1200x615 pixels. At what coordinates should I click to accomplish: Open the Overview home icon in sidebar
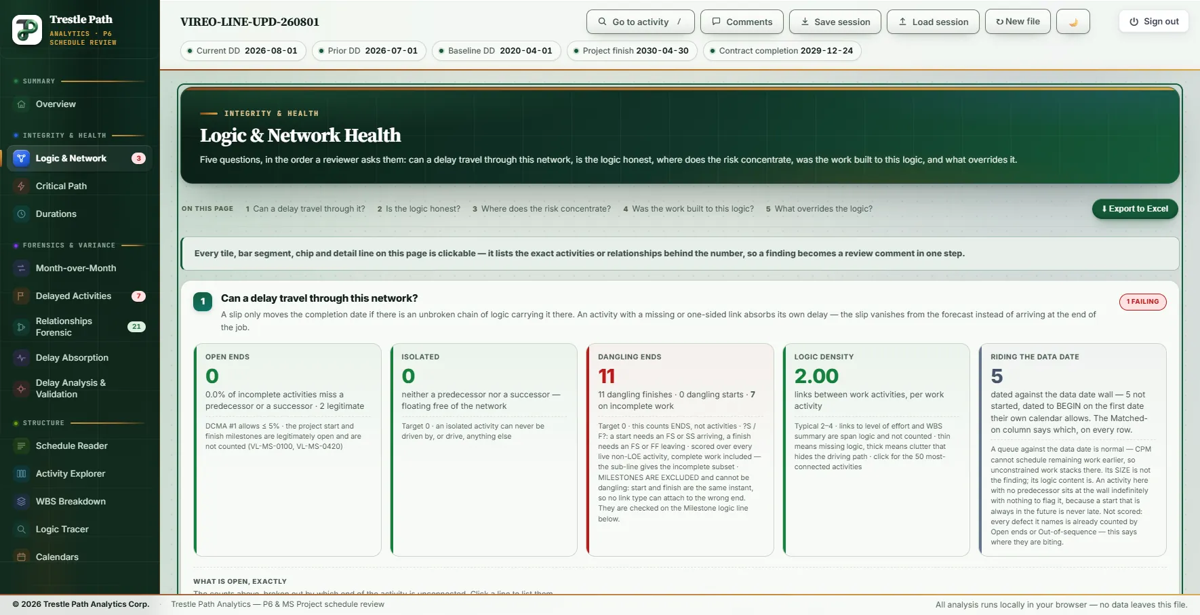click(x=21, y=104)
